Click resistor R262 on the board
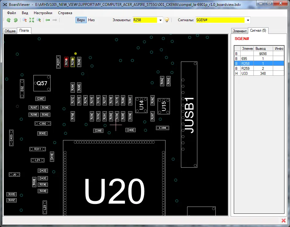290x227 pixels. (x=162, y=81)
